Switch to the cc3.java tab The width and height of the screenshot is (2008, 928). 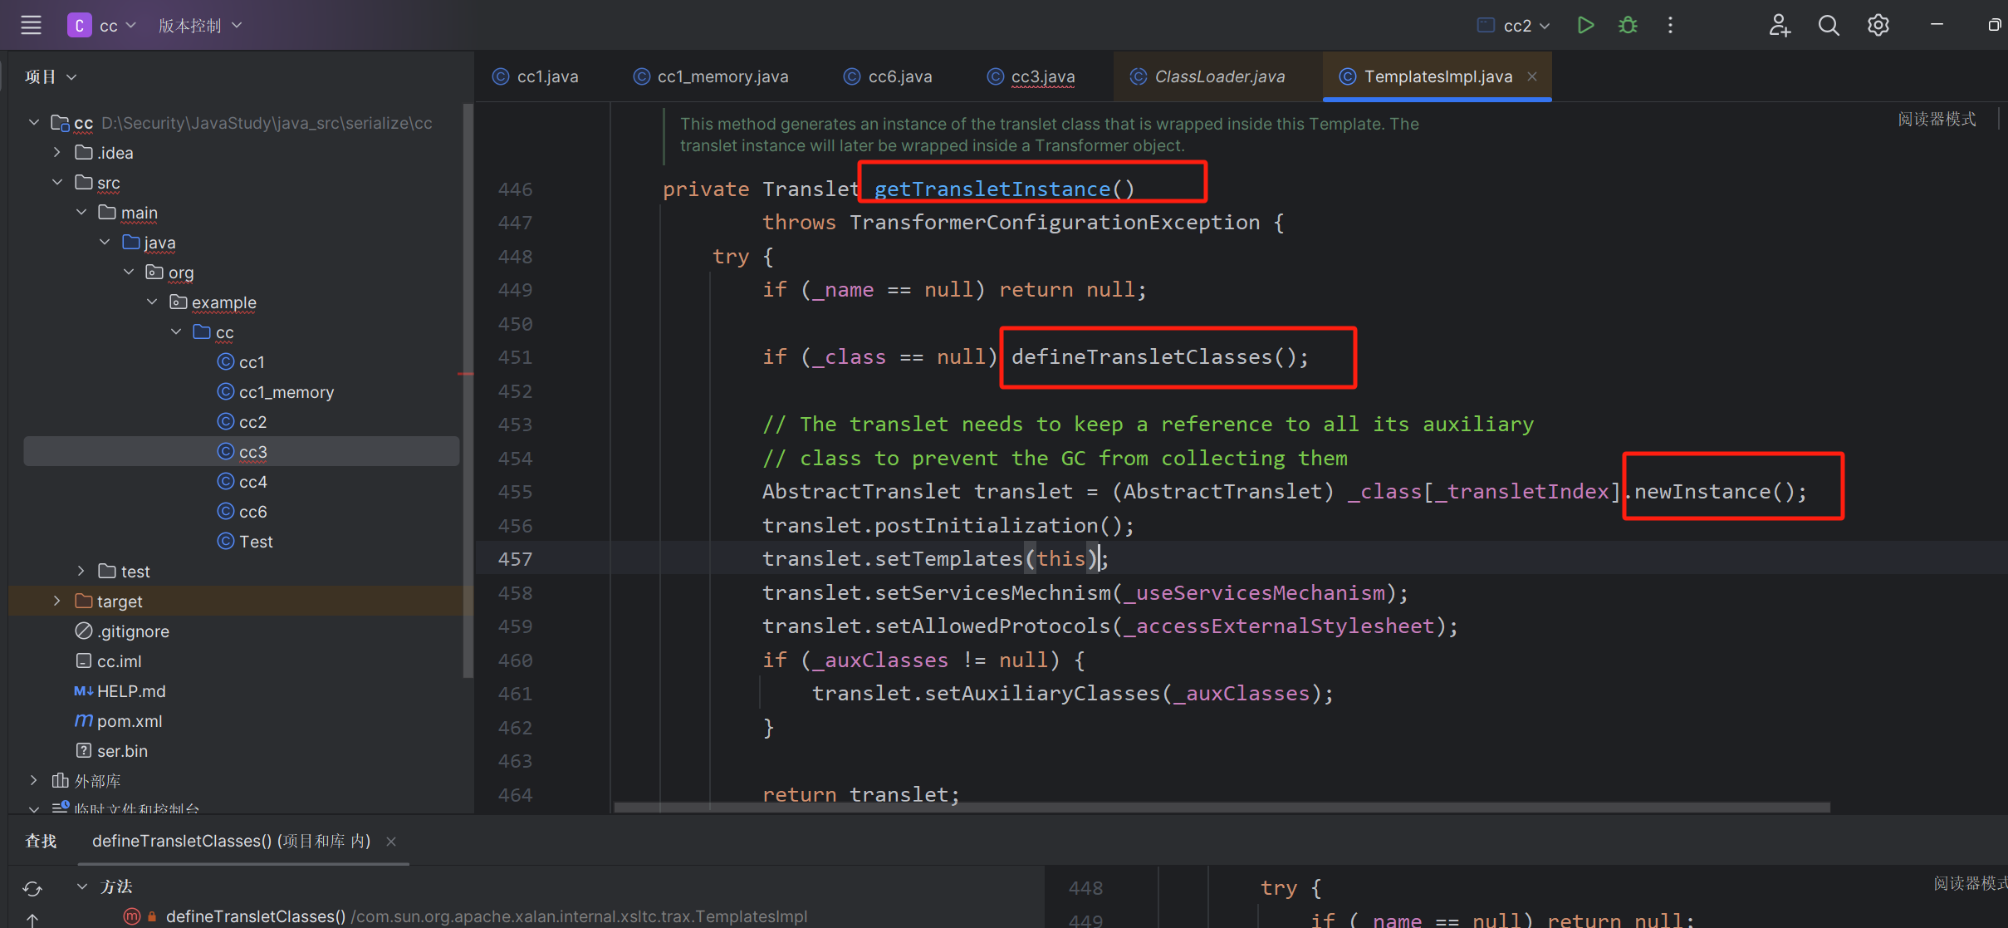[1041, 76]
